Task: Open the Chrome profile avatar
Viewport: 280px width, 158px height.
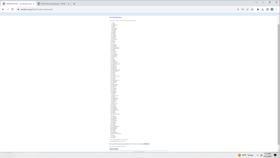Action: pos(272,9)
